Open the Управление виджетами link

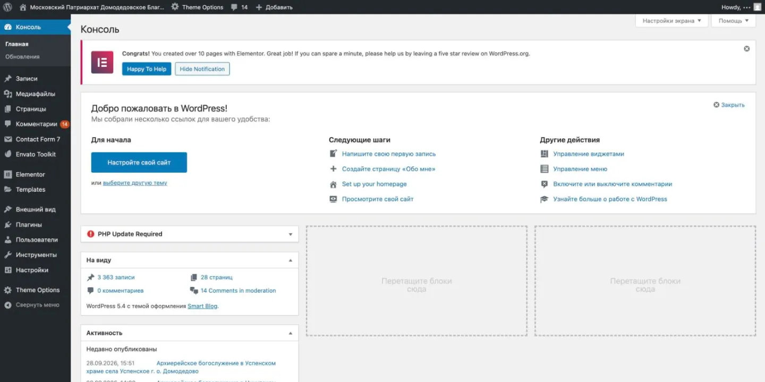coord(589,154)
